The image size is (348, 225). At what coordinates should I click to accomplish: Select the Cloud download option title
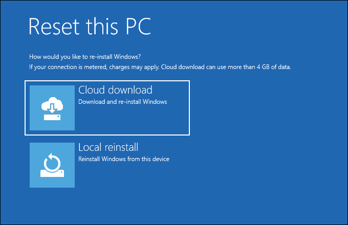(115, 90)
